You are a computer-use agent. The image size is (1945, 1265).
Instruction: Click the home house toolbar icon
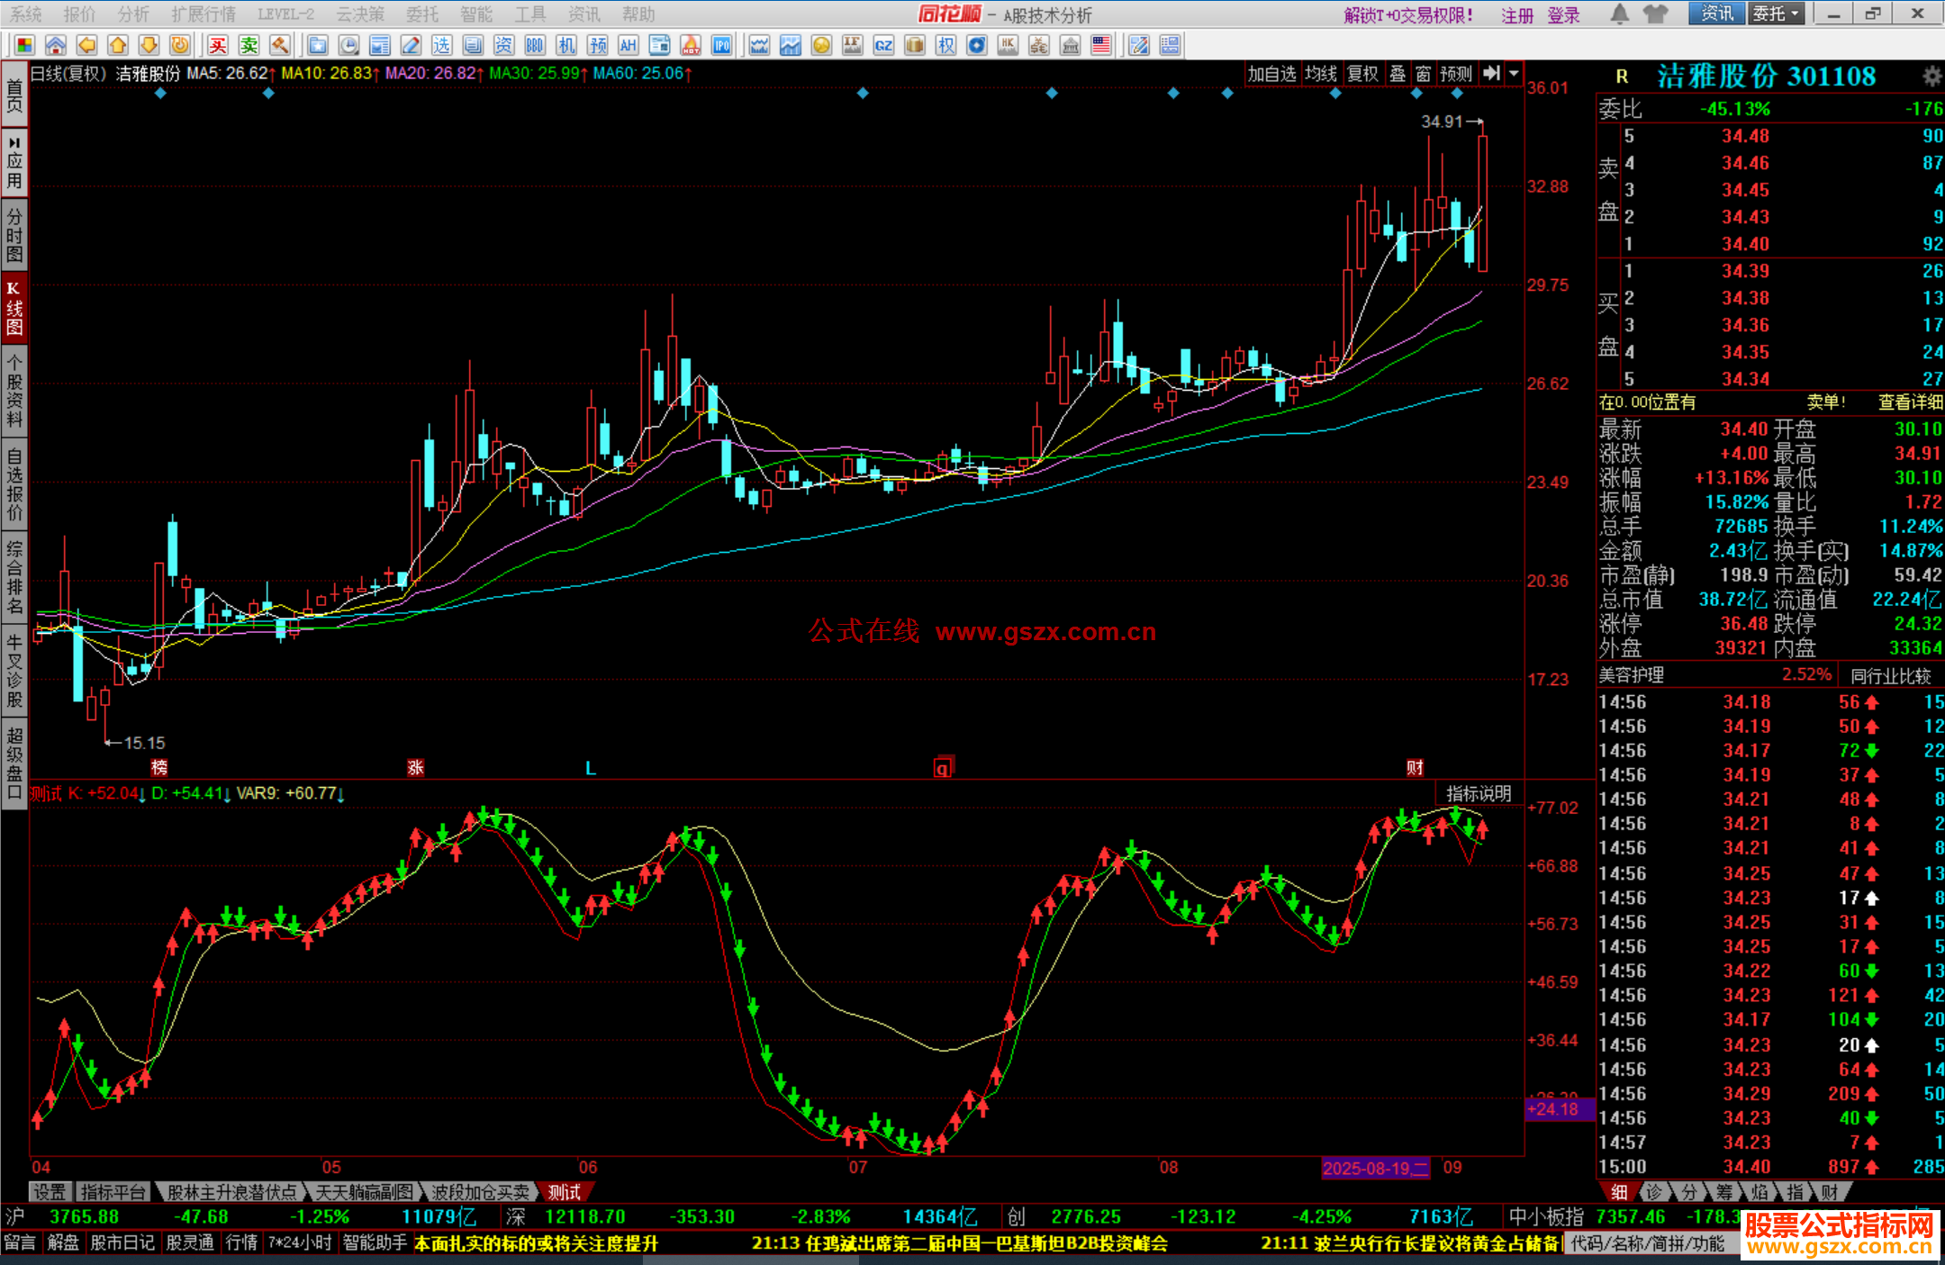tap(56, 46)
